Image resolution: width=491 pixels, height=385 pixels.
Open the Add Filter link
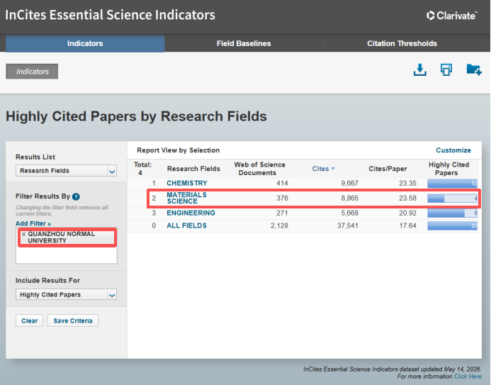pyautogui.click(x=33, y=223)
